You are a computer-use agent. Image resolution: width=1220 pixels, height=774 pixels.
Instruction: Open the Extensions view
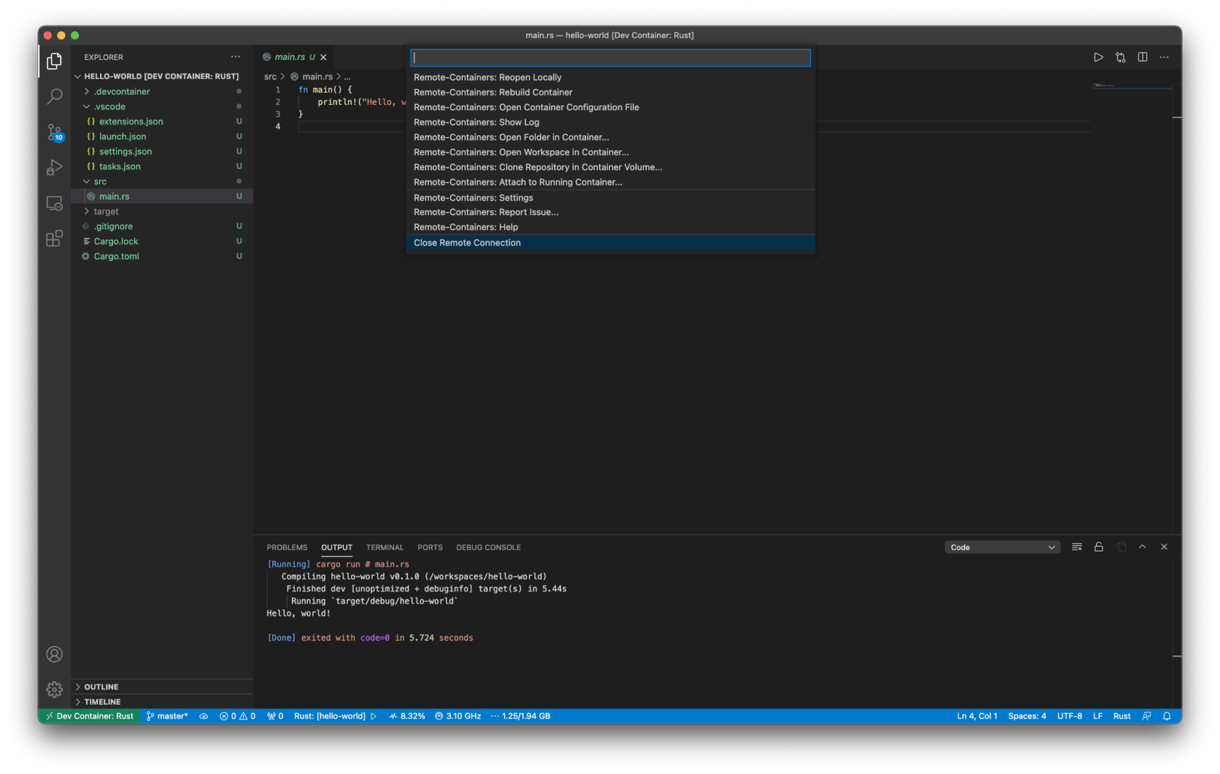point(54,238)
